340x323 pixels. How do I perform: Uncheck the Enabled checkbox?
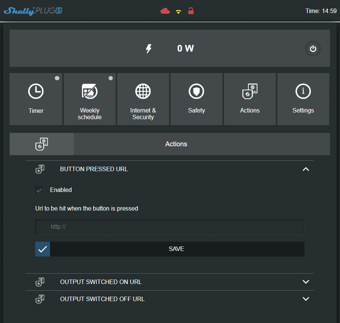39,190
